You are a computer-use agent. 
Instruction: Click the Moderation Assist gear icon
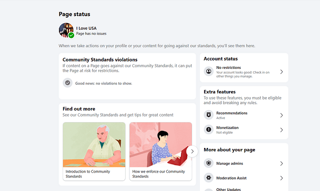point(209,178)
